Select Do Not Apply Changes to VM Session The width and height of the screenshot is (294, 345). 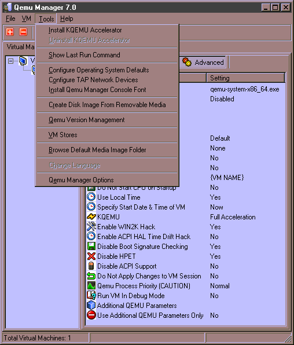(x=186, y=276)
